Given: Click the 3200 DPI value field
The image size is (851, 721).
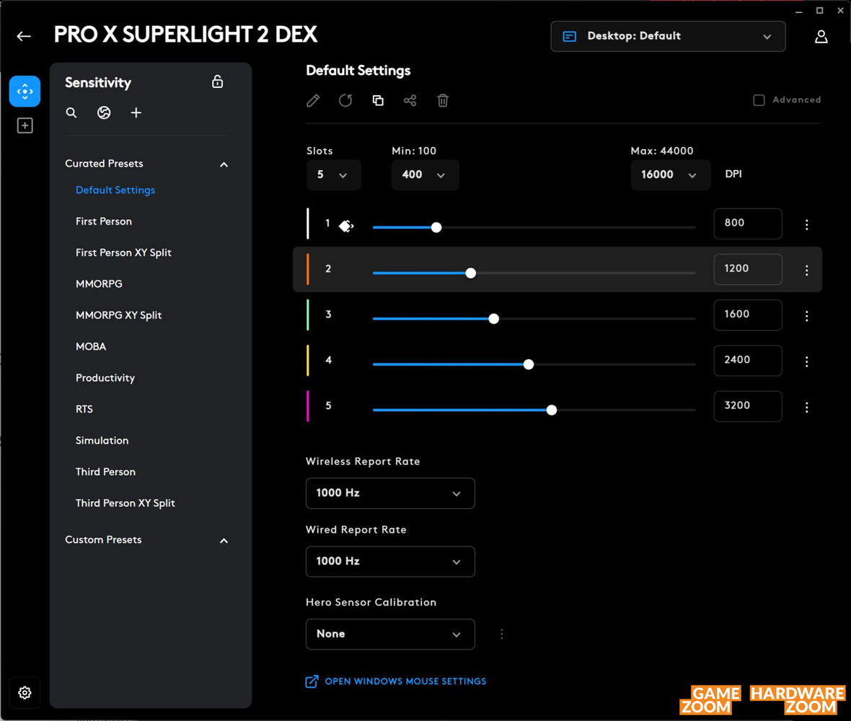Looking at the screenshot, I should pos(748,407).
